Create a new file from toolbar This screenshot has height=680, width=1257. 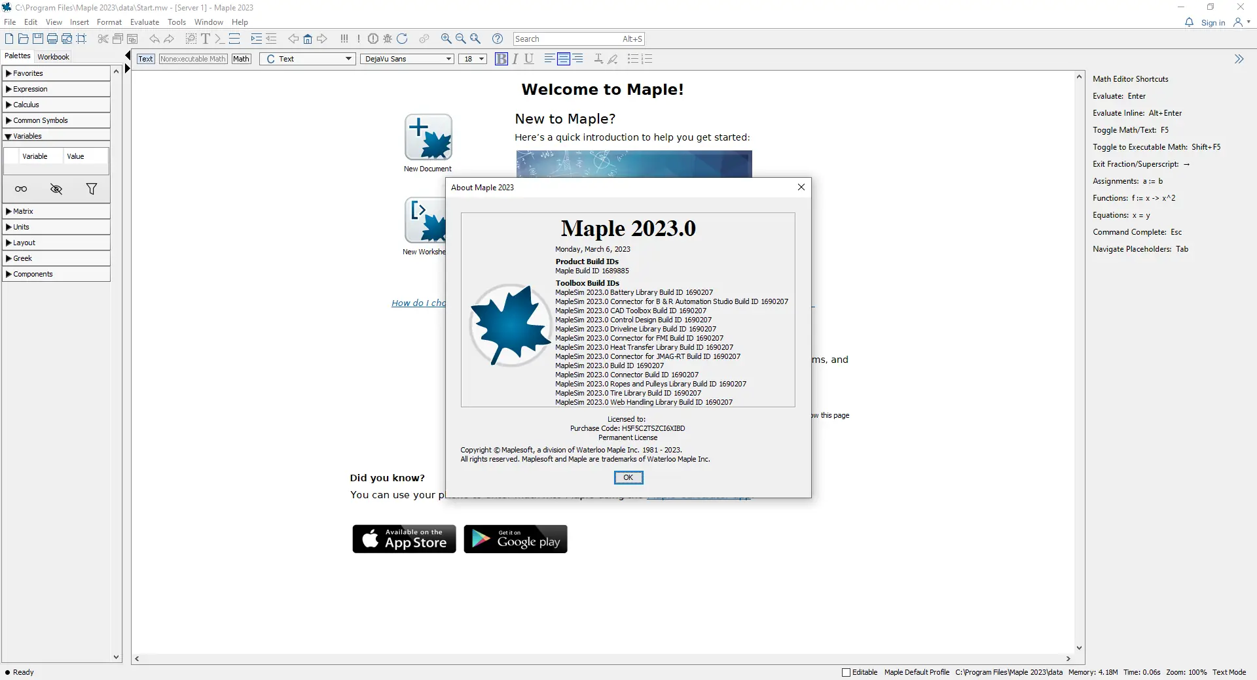click(9, 39)
